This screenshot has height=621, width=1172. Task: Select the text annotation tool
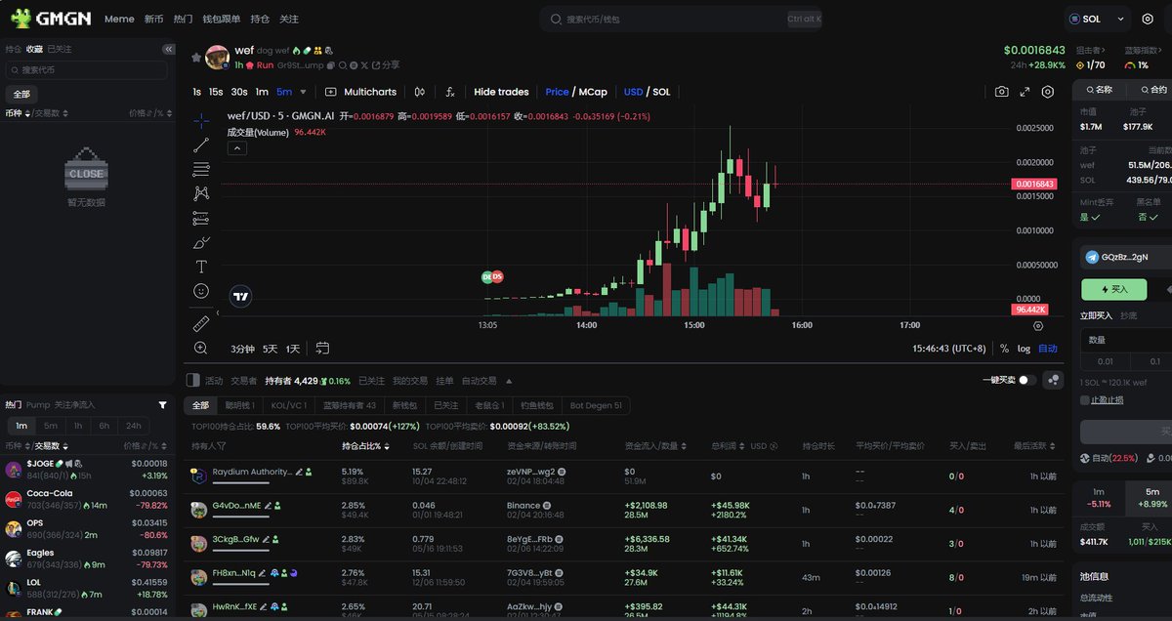(201, 267)
